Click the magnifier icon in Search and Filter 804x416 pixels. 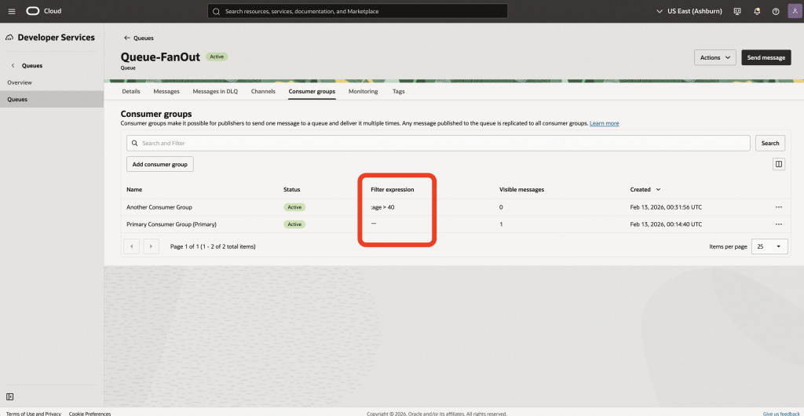click(x=135, y=143)
